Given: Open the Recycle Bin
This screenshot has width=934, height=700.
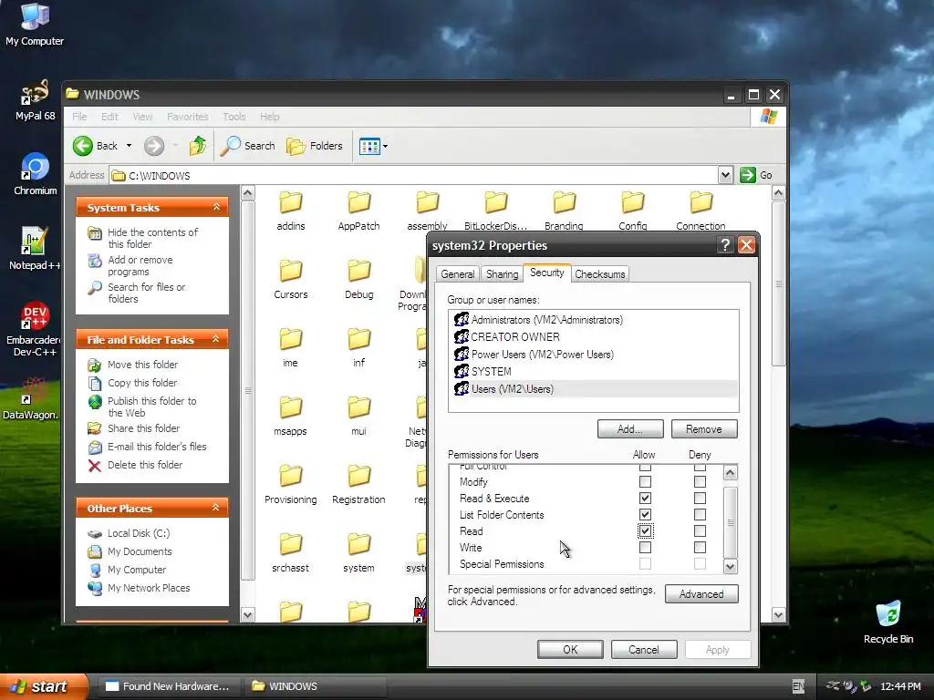Looking at the screenshot, I should [888, 623].
